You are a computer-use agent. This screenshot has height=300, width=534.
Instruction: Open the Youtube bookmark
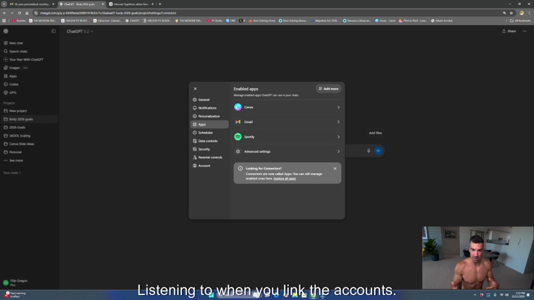coord(19,21)
